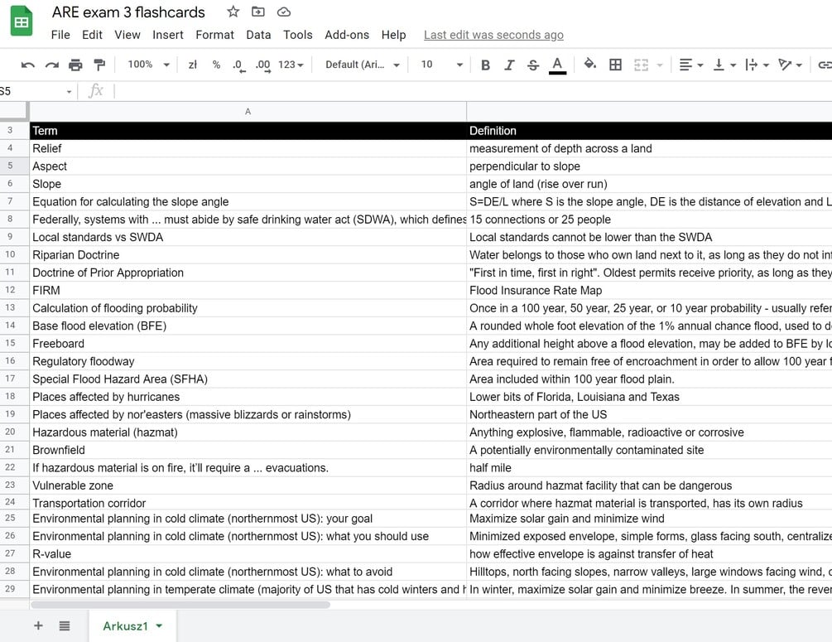Viewport: 832px width, 642px height.
Task: Click the horizontal scrollbar thumb
Action: tap(180, 604)
